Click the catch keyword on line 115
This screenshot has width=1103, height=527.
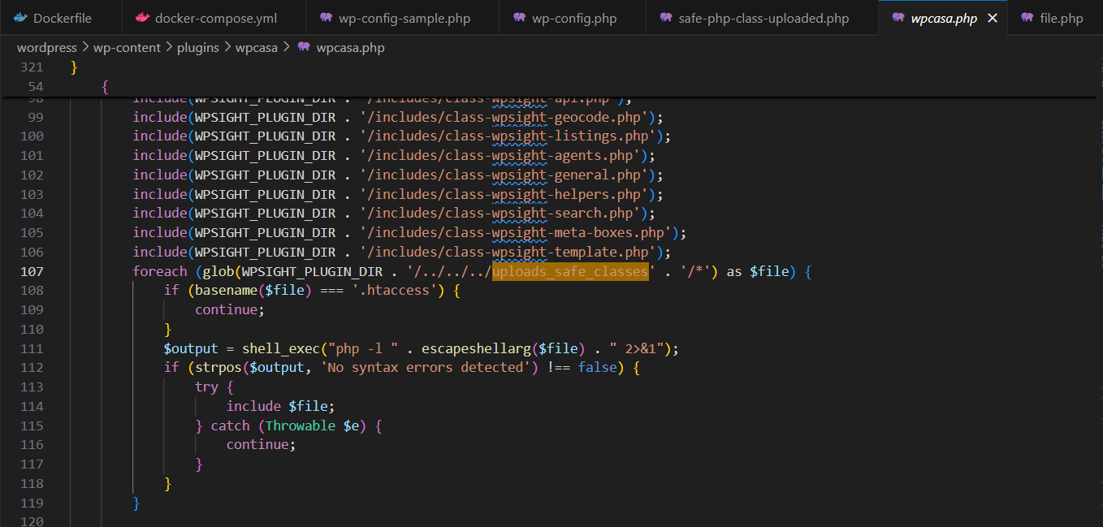[231, 425]
